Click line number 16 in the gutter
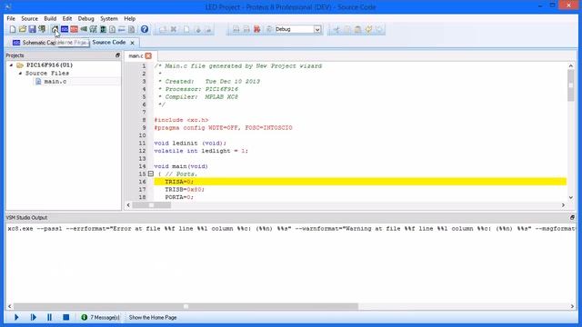Image resolution: width=582 pixels, height=327 pixels. point(142,182)
